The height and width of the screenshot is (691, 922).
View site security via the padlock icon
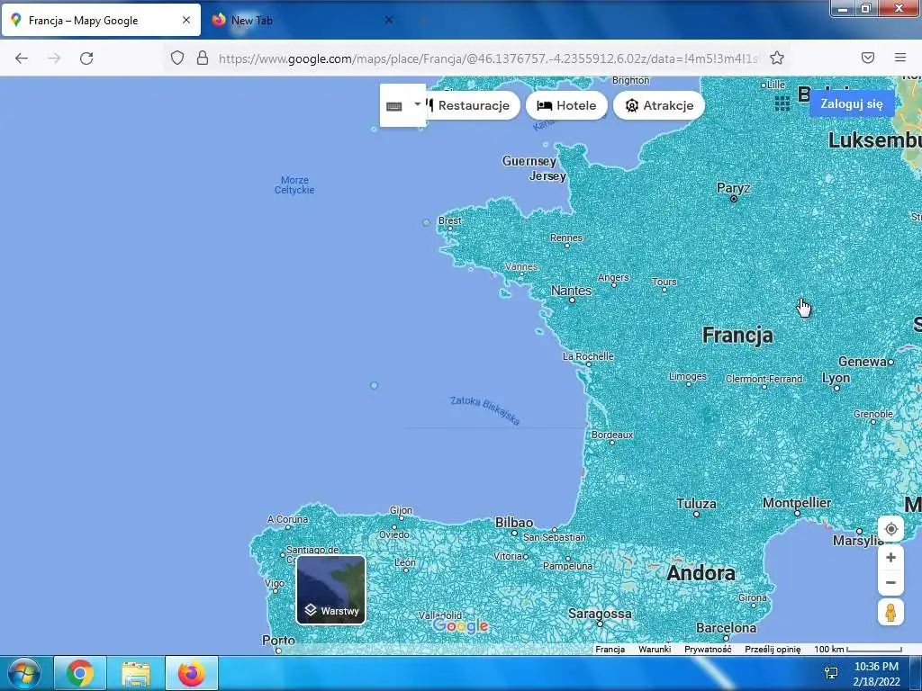pos(203,58)
